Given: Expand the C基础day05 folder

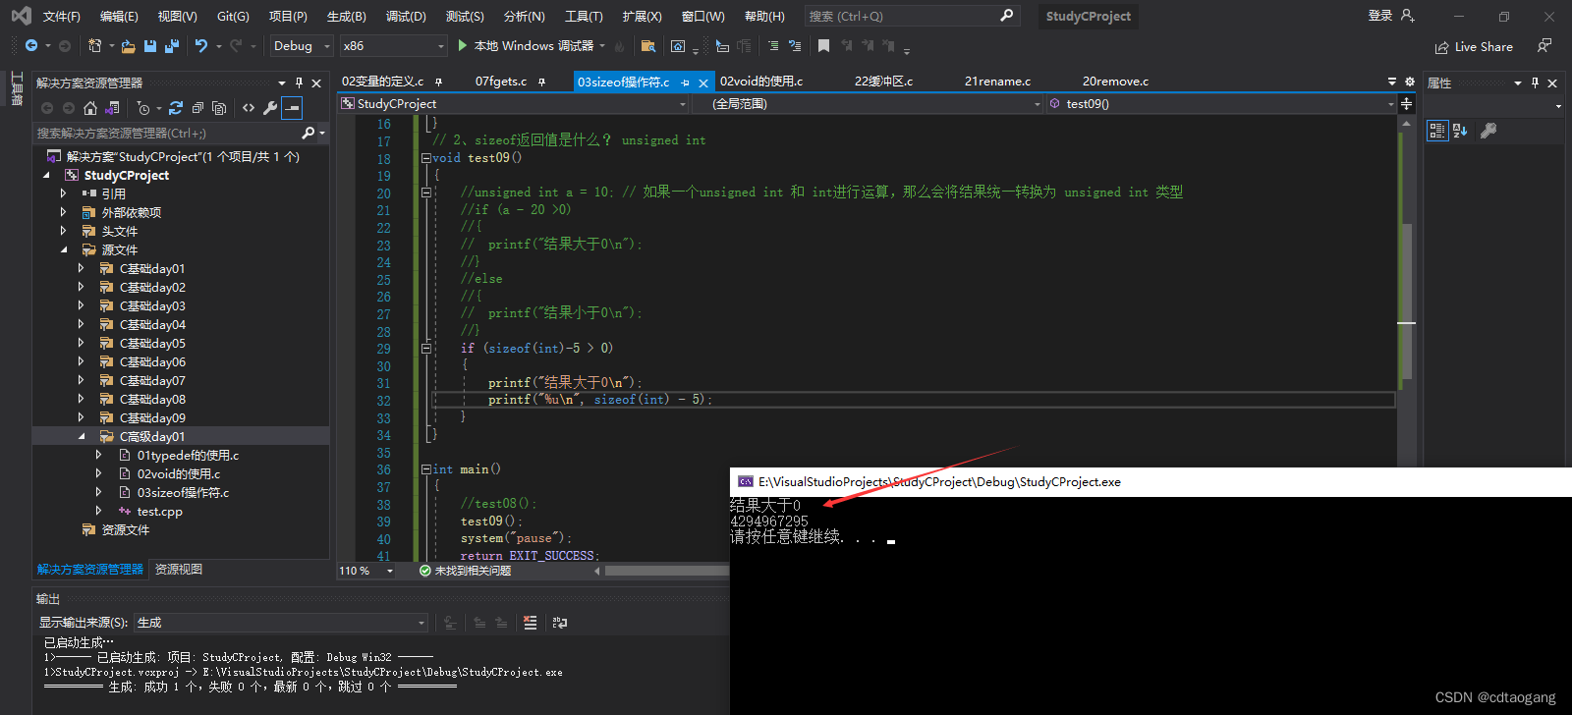Looking at the screenshot, I should 81,344.
